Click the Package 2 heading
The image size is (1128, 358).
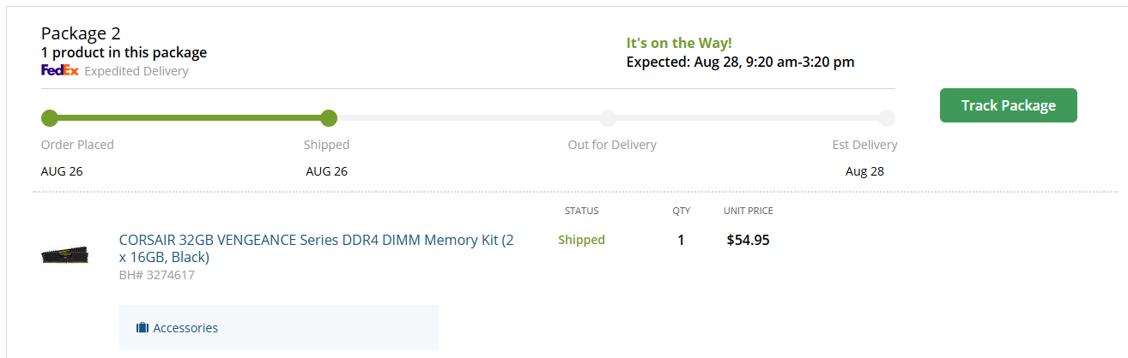[x=81, y=33]
